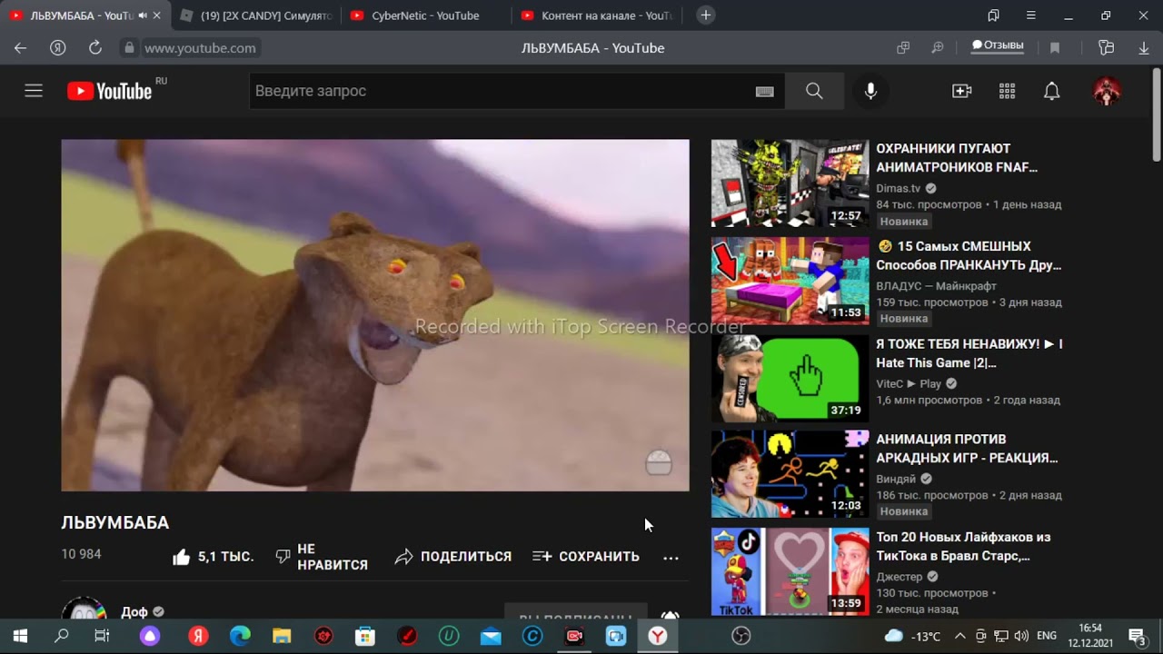This screenshot has height=654, width=1163.
Task: Open the browser hamburger settings menu
Action: pos(1030,15)
